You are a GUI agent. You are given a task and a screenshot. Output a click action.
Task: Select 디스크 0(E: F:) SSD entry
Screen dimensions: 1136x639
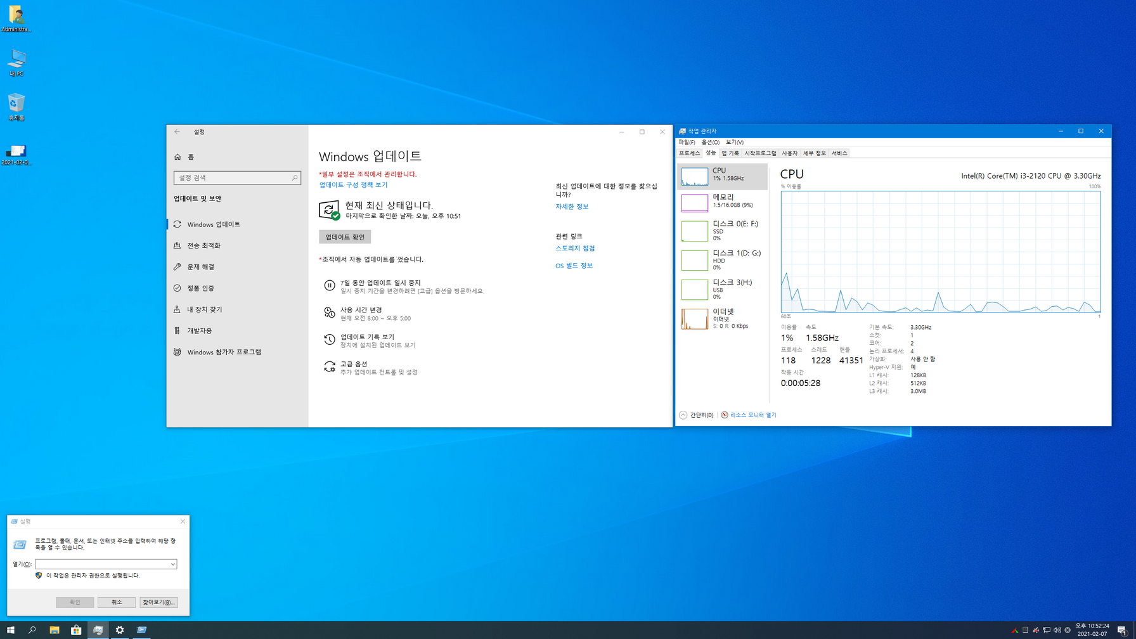722,231
